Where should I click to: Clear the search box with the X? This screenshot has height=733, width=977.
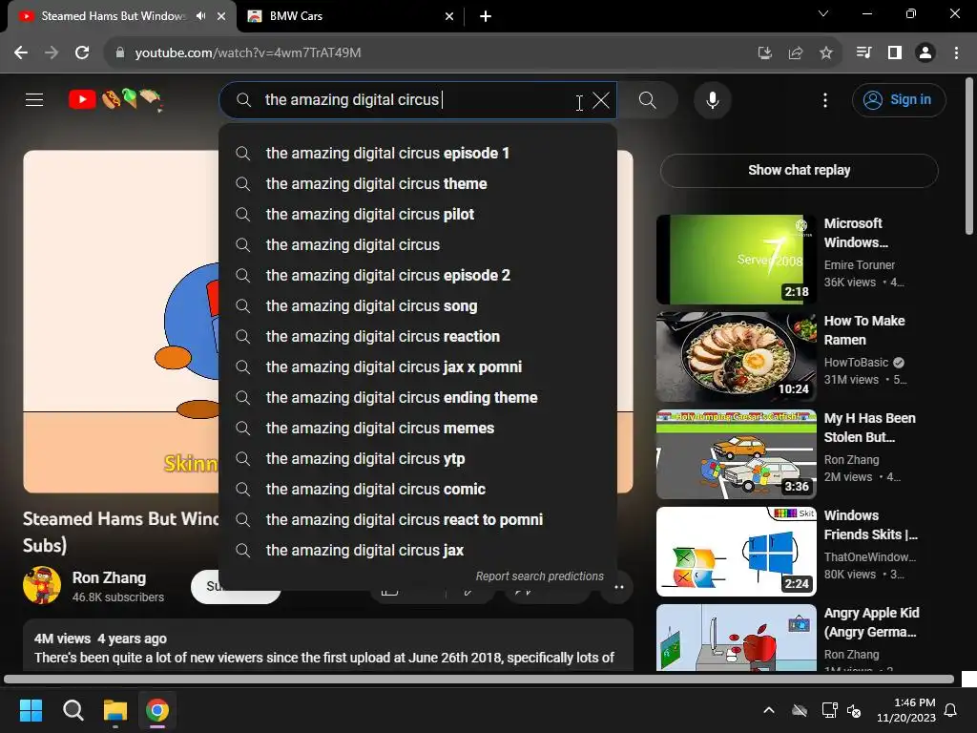[x=601, y=100]
